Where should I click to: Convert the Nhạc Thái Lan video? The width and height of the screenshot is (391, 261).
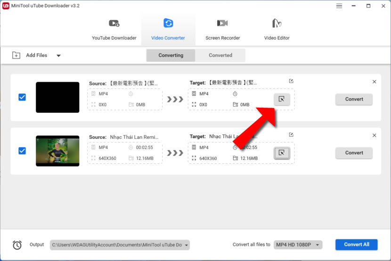(x=354, y=153)
